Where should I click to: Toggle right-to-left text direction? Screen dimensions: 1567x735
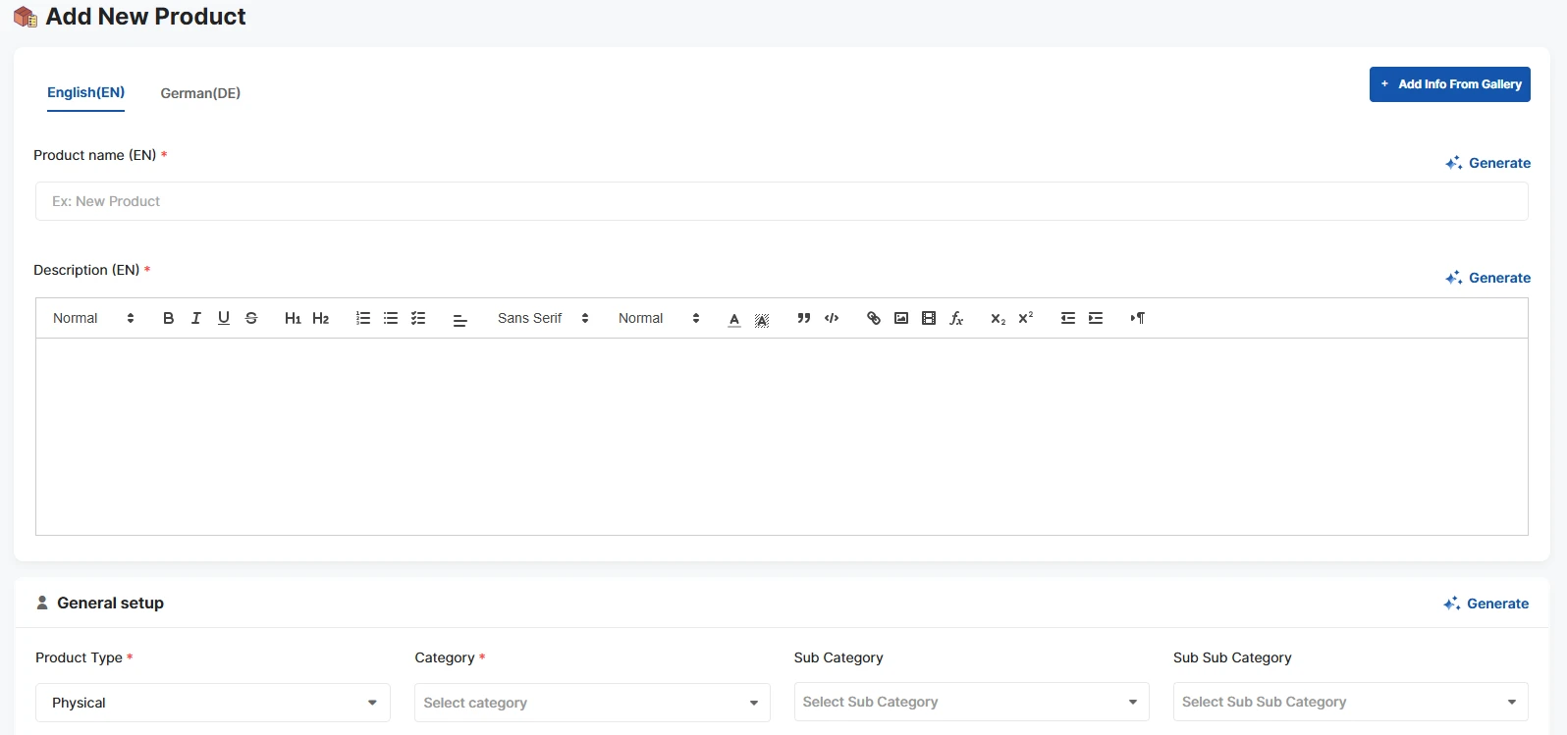click(x=1138, y=318)
